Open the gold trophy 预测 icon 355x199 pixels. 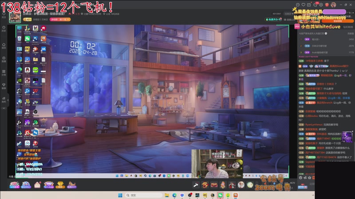point(60,185)
